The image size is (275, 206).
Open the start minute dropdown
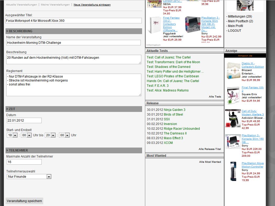[27, 135]
